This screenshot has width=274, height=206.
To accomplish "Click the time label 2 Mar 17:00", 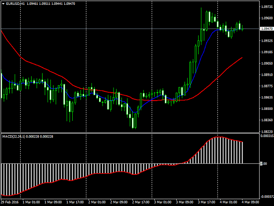I will [x=141, y=202].
